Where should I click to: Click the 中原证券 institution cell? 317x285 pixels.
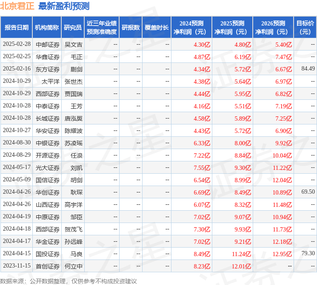(48, 217)
